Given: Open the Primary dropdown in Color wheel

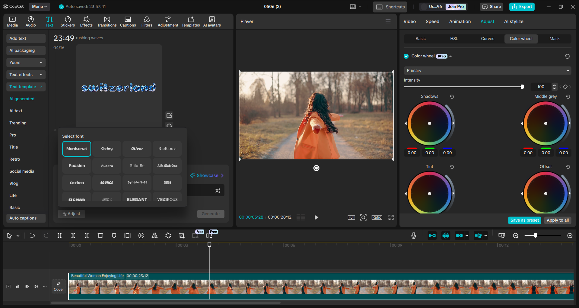Looking at the screenshot, I should point(487,70).
